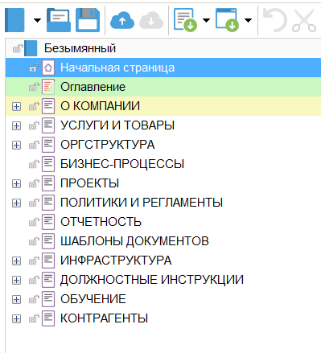Save project with the floppy disk icon
321x353 pixels.
(x=88, y=20)
